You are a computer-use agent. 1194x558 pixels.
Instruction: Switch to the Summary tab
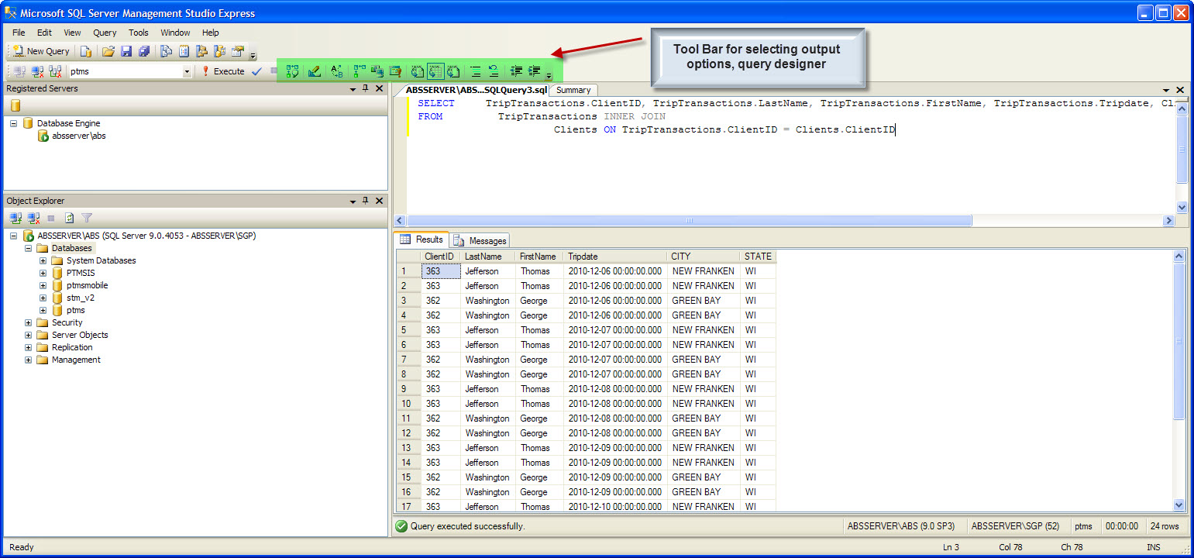pyautogui.click(x=573, y=90)
